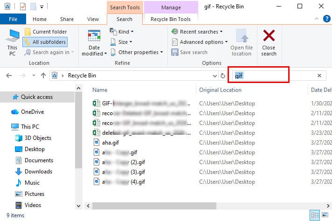Open Recent searches dropdown

[197, 32]
